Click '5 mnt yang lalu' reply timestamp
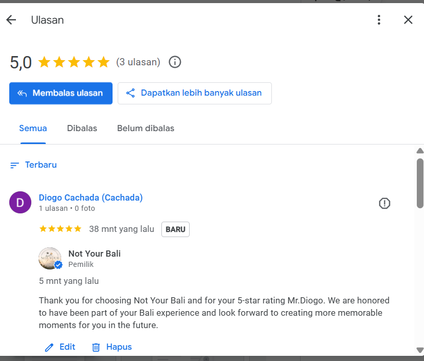 point(69,281)
